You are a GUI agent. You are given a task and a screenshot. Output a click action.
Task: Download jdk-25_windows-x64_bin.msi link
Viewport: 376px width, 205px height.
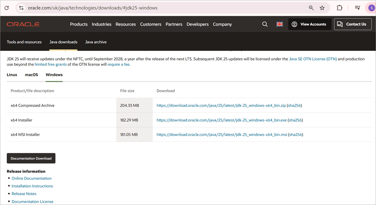pyautogui.click(x=222, y=135)
